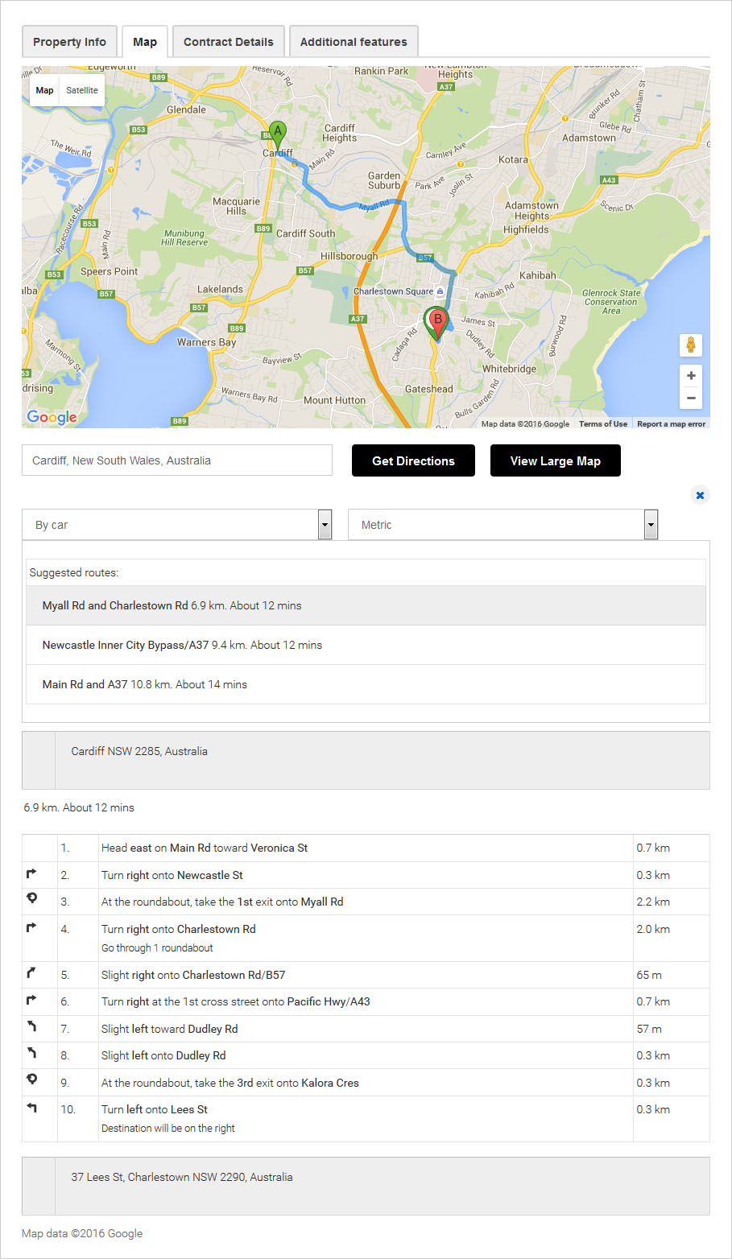Switch map to Satellite view
Image resolution: width=732 pixels, height=1259 pixels.
coord(82,90)
